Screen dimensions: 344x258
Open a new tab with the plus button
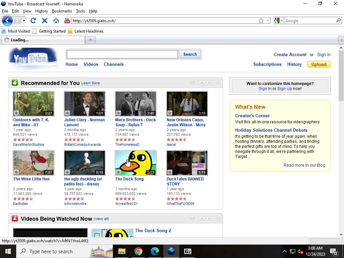point(90,40)
